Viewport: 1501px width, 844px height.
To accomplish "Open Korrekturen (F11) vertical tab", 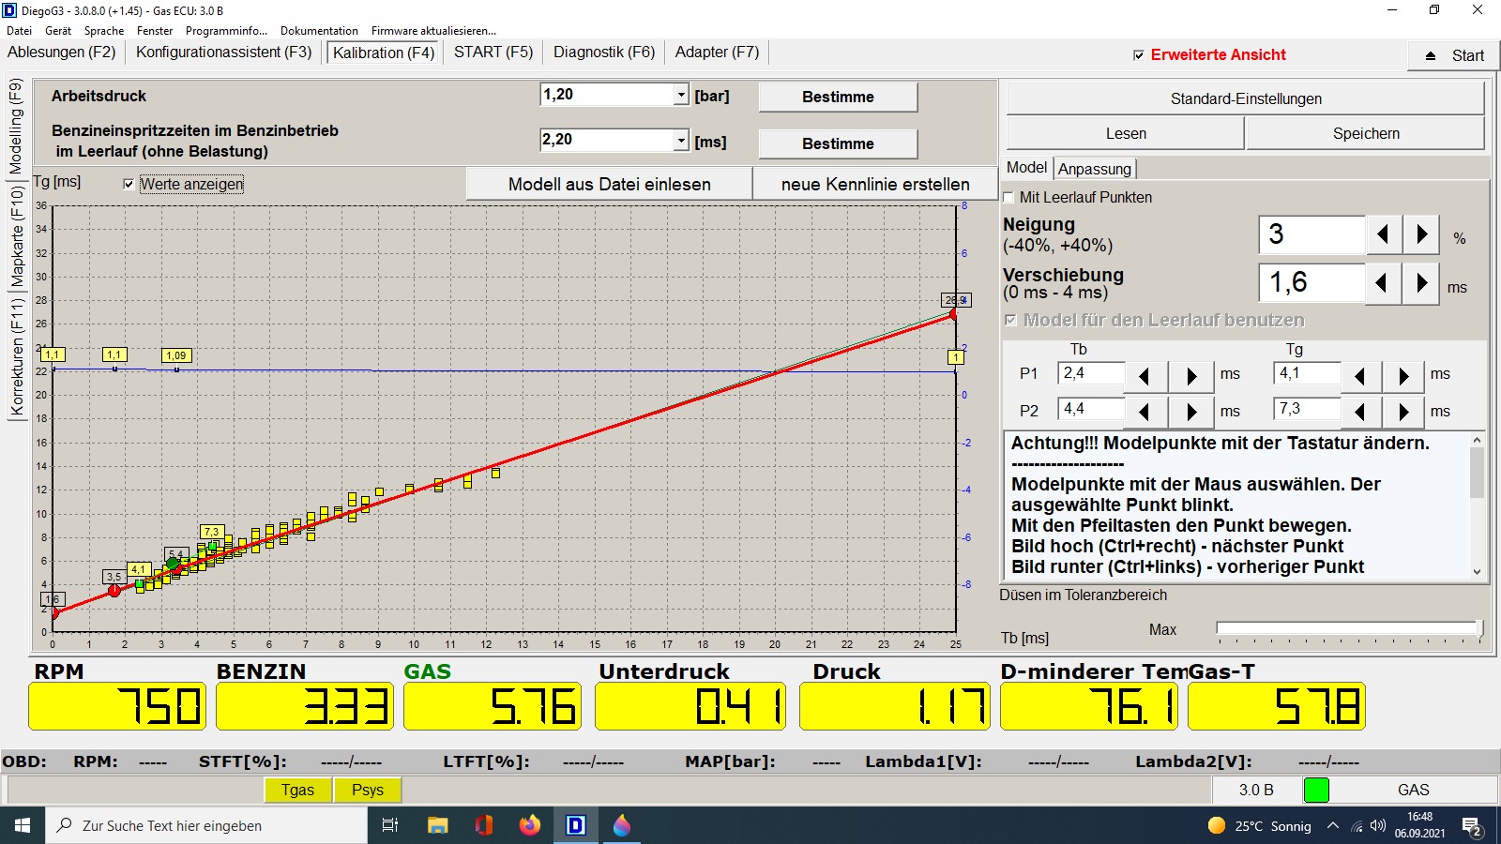I will pyautogui.click(x=16, y=356).
